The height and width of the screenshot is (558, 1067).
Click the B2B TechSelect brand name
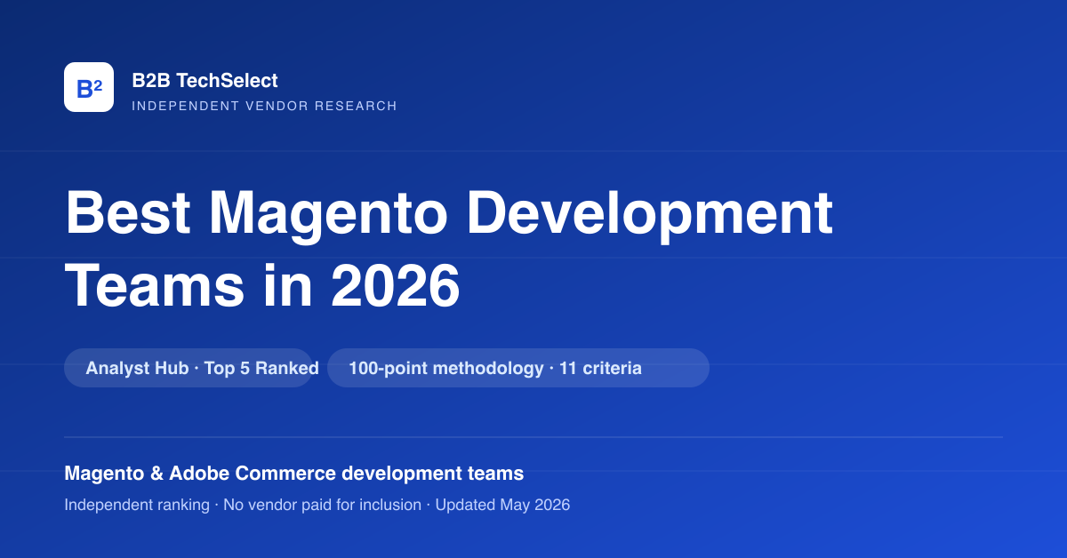205,81
